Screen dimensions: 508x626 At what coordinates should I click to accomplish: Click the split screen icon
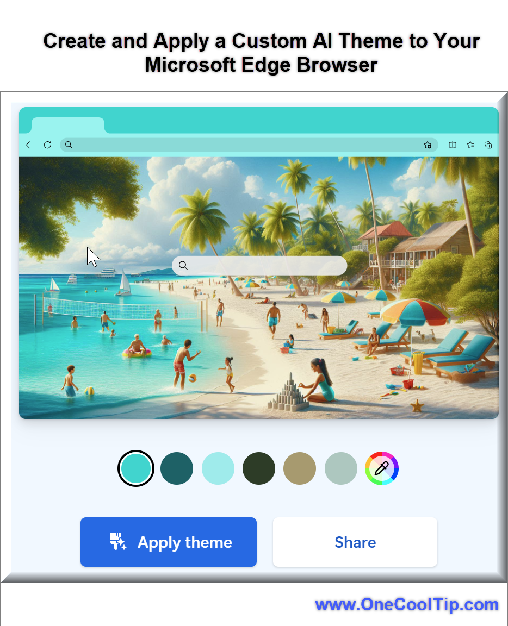[x=453, y=145]
